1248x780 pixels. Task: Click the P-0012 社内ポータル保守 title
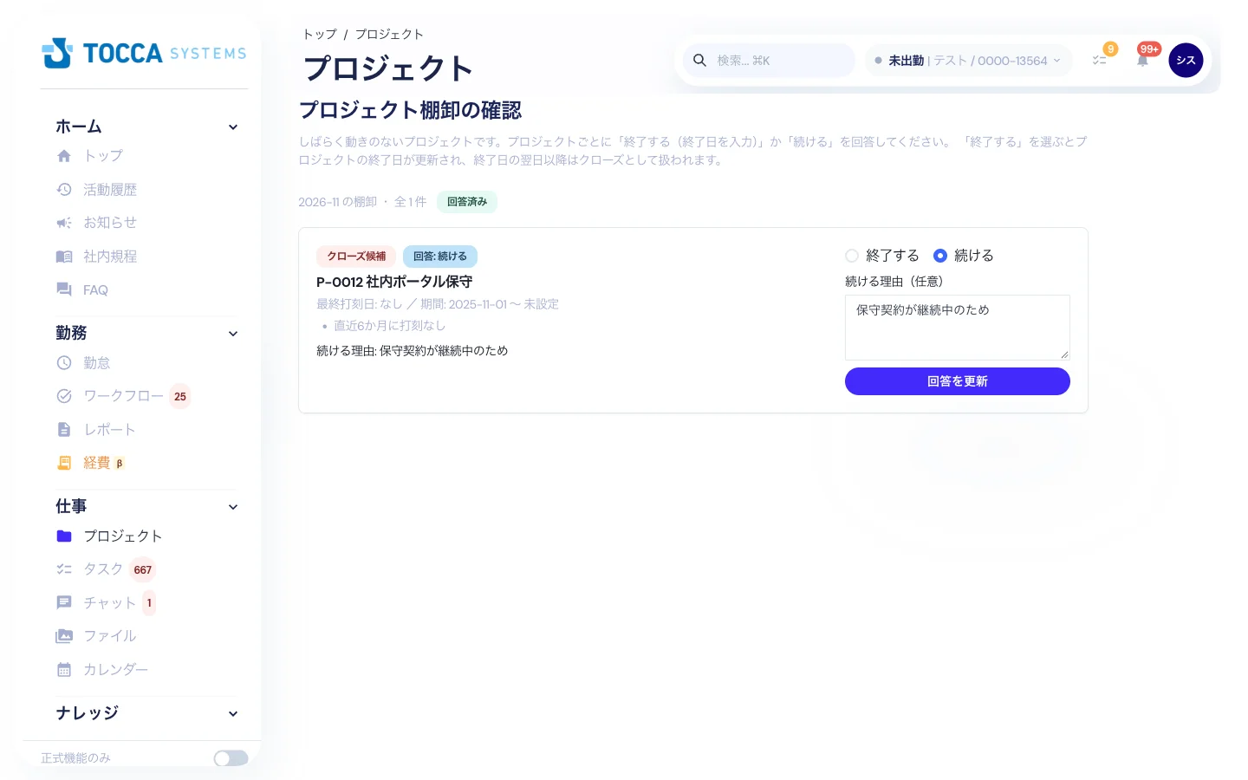point(394,282)
